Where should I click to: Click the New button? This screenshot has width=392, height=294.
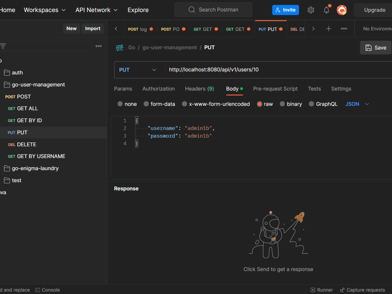(x=71, y=29)
